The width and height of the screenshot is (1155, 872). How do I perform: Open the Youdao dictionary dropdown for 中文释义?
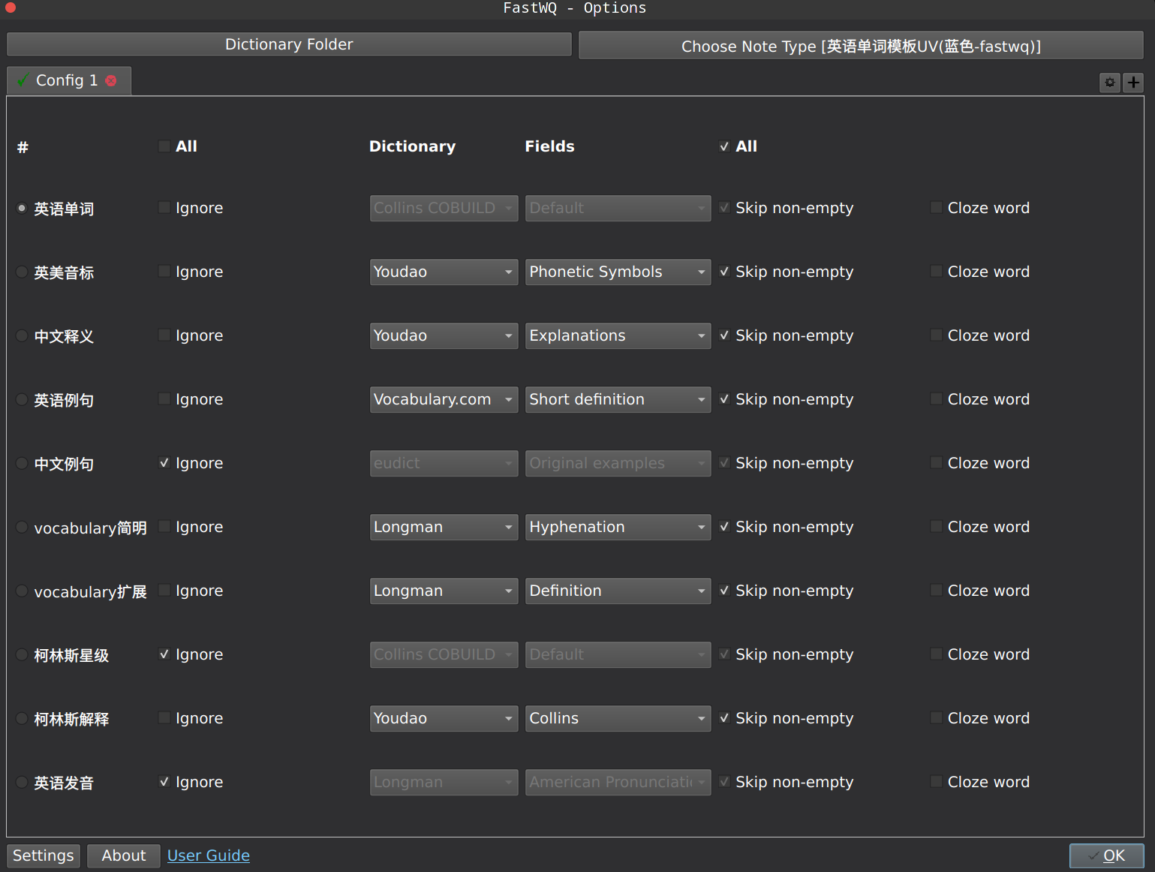click(x=444, y=335)
